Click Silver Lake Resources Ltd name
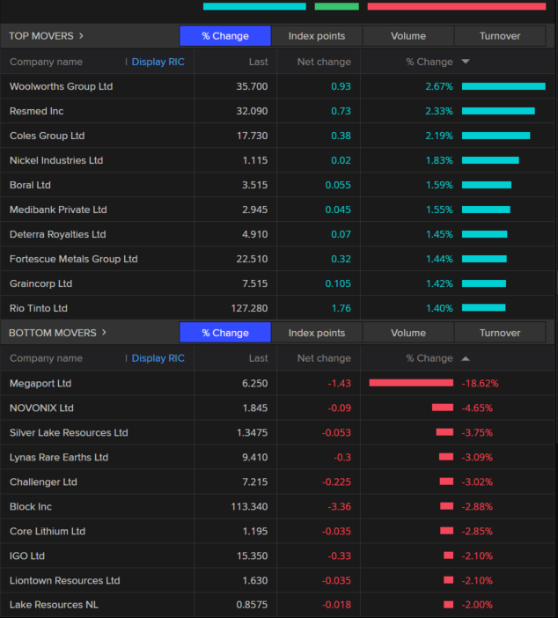Screen dimensions: 558x618 (x=69, y=432)
